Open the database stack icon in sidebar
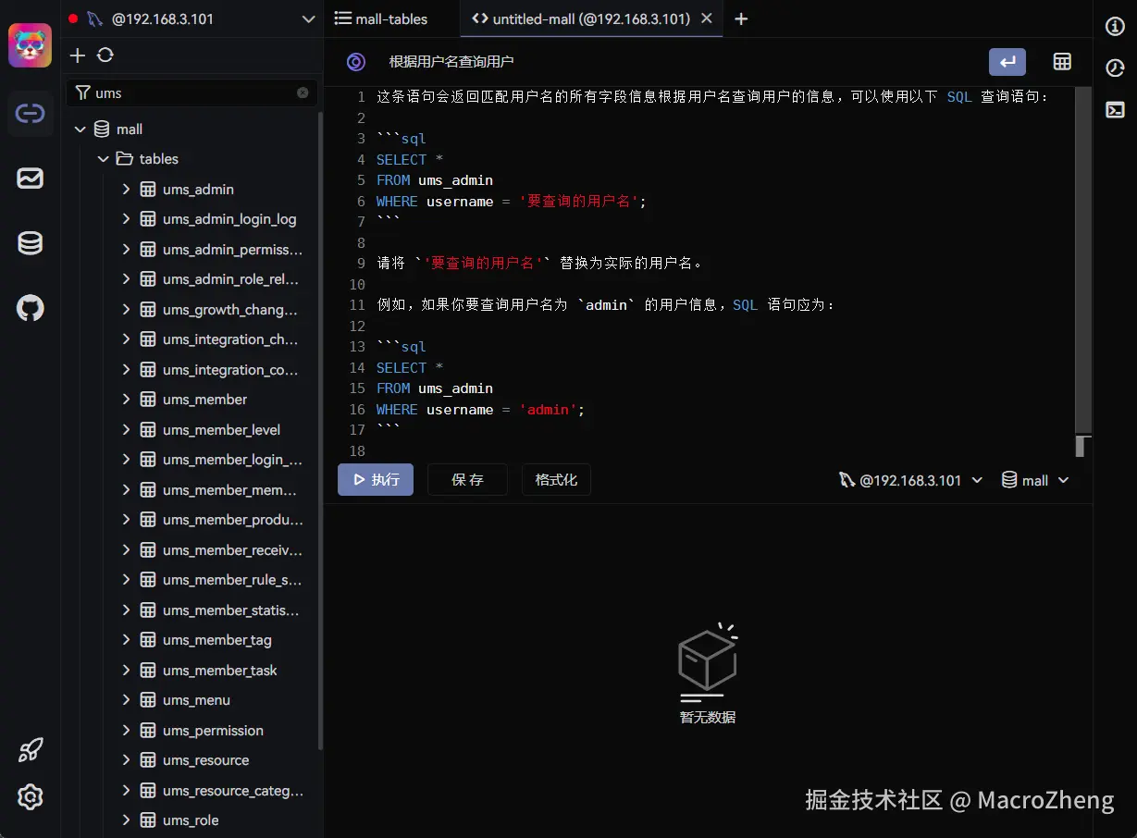 click(30, 243)
